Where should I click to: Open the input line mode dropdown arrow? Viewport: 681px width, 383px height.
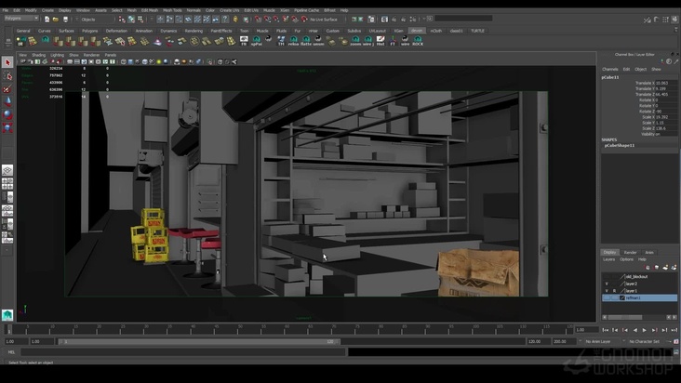click(424, 19)
